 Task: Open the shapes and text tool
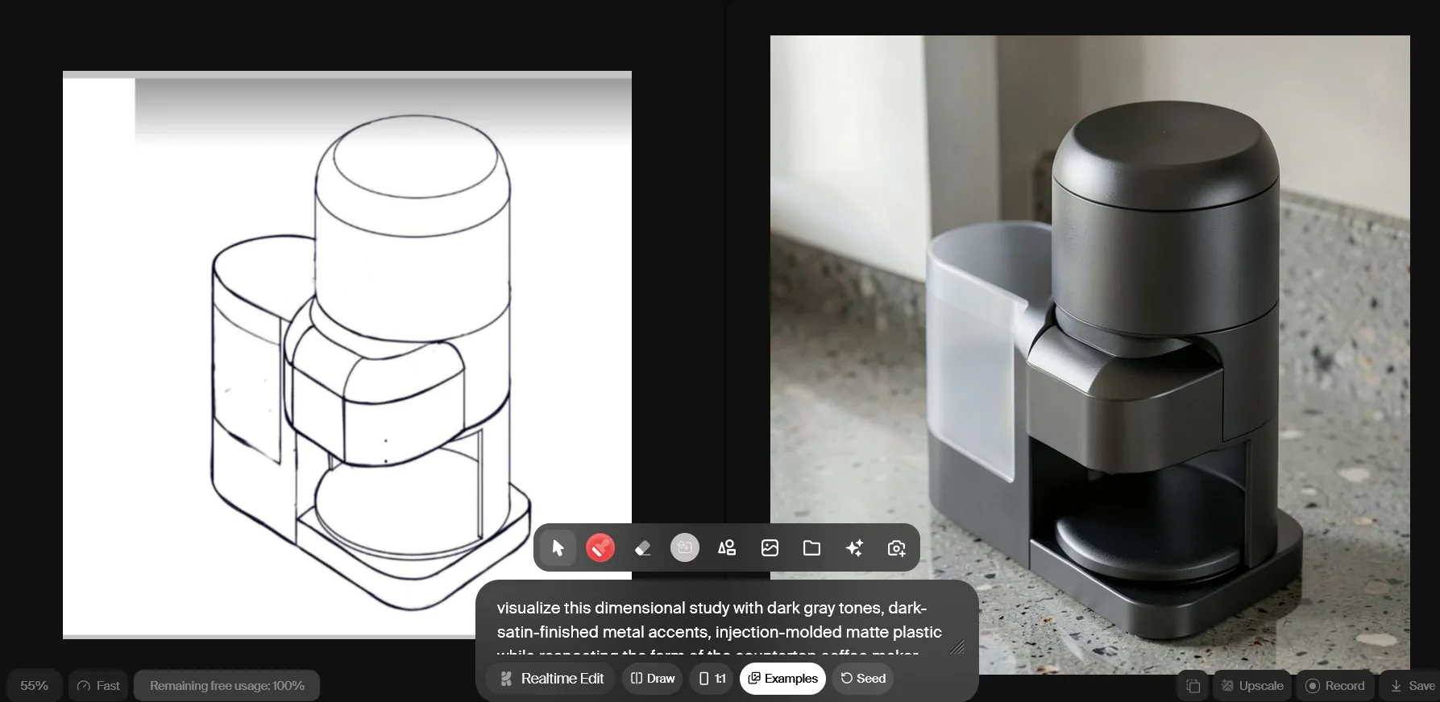[727, 548]
